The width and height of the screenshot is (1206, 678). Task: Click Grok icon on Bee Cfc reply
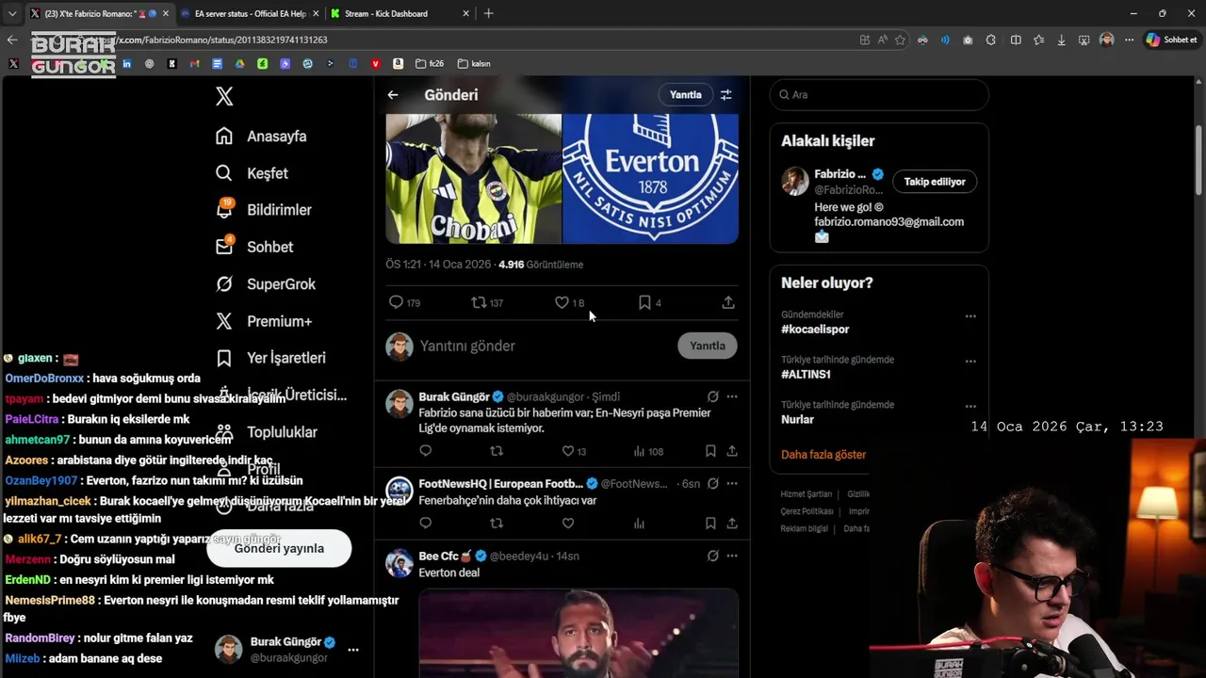point(713,556)
